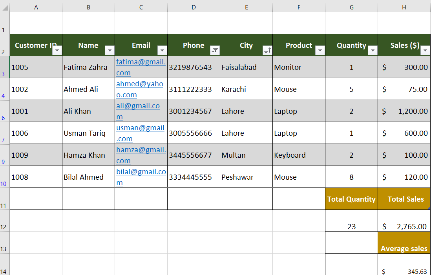Open the bilal@gmail.com email link
431x275 pixels.
tap(141, 177)
